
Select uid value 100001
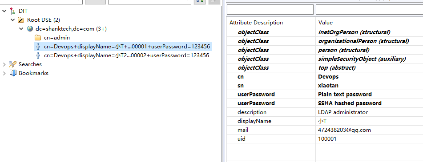(x=327, y=139)
